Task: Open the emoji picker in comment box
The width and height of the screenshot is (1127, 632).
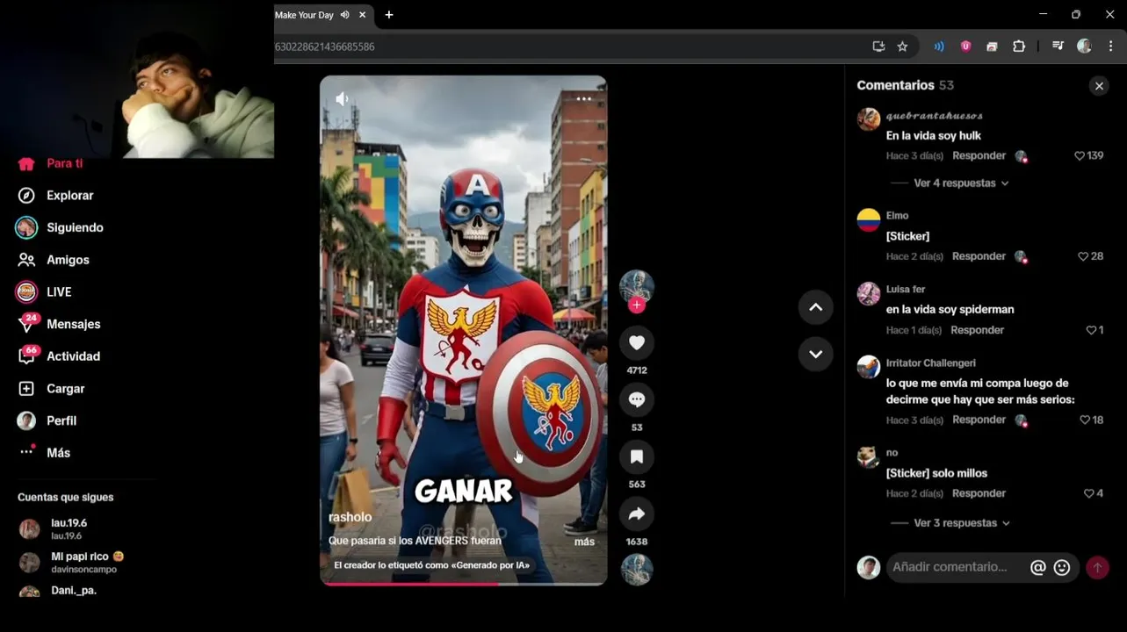Action: coord(1062,568)
